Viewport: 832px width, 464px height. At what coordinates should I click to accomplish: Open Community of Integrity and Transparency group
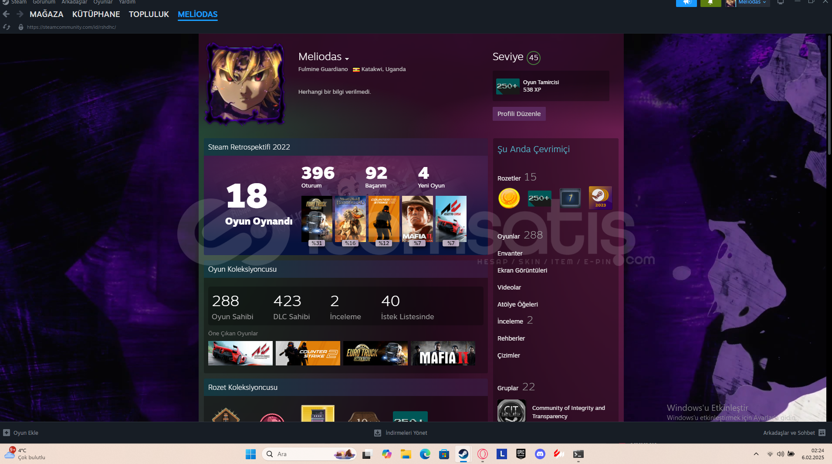tap(568, 412)
